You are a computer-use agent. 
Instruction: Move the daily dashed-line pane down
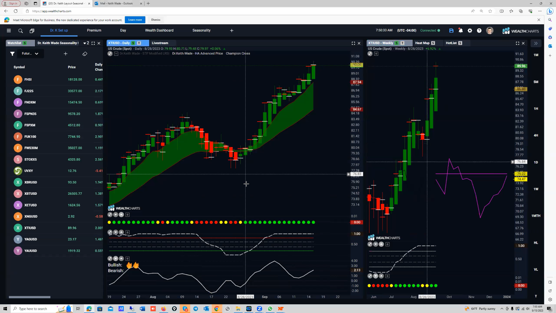tap(116, 232)
